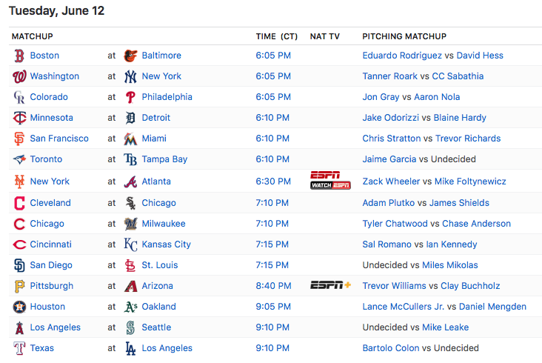Click the Pitching Matchup column header
This screenshot has width=542, height=363.
404,36
